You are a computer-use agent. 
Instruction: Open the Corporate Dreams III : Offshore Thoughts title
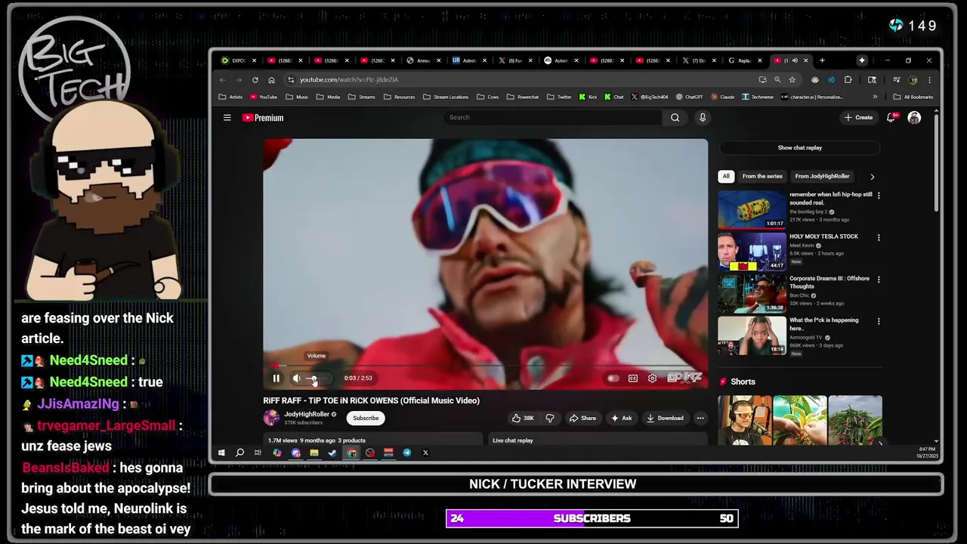pyautogui.click(x=830, y=282)
